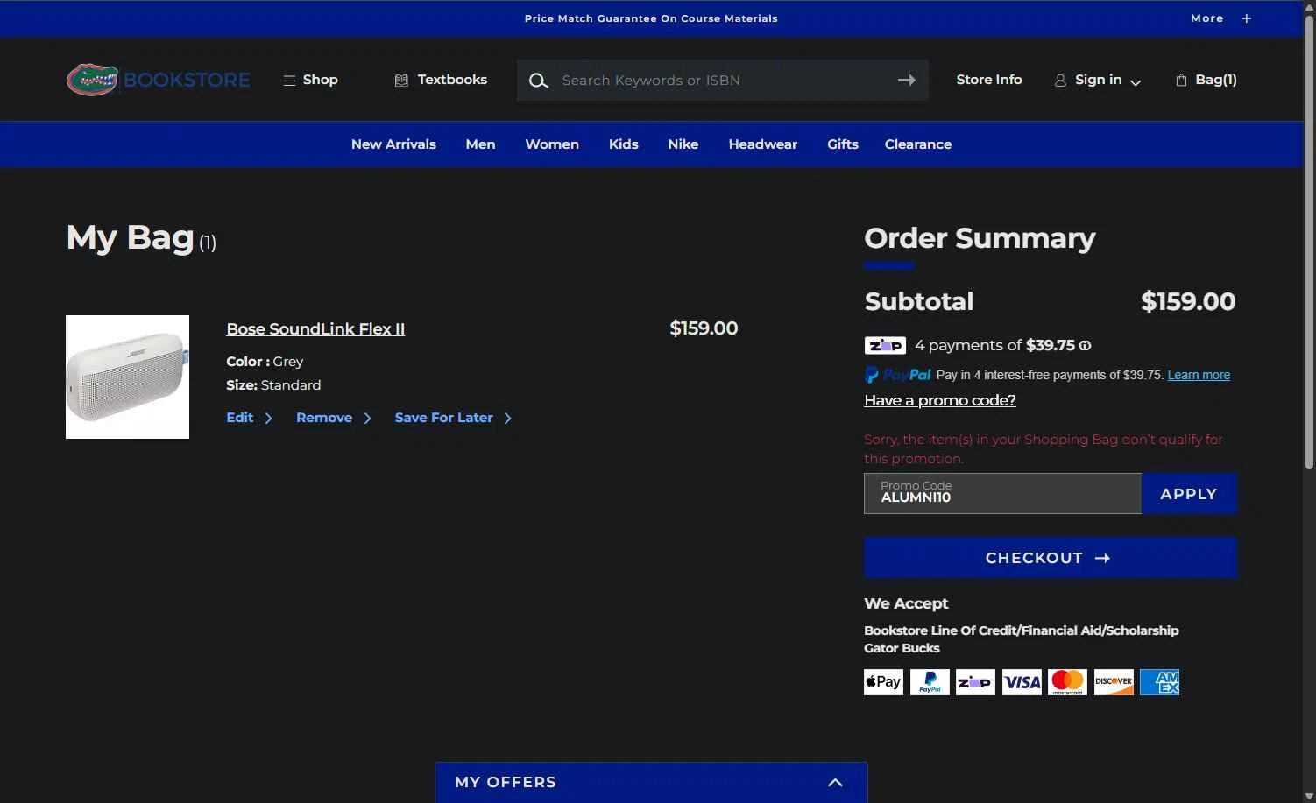Image resolution: width=1316 pixels, height=803 pixels.
Task: Open the Nike category
Action: tap(683, 144)
